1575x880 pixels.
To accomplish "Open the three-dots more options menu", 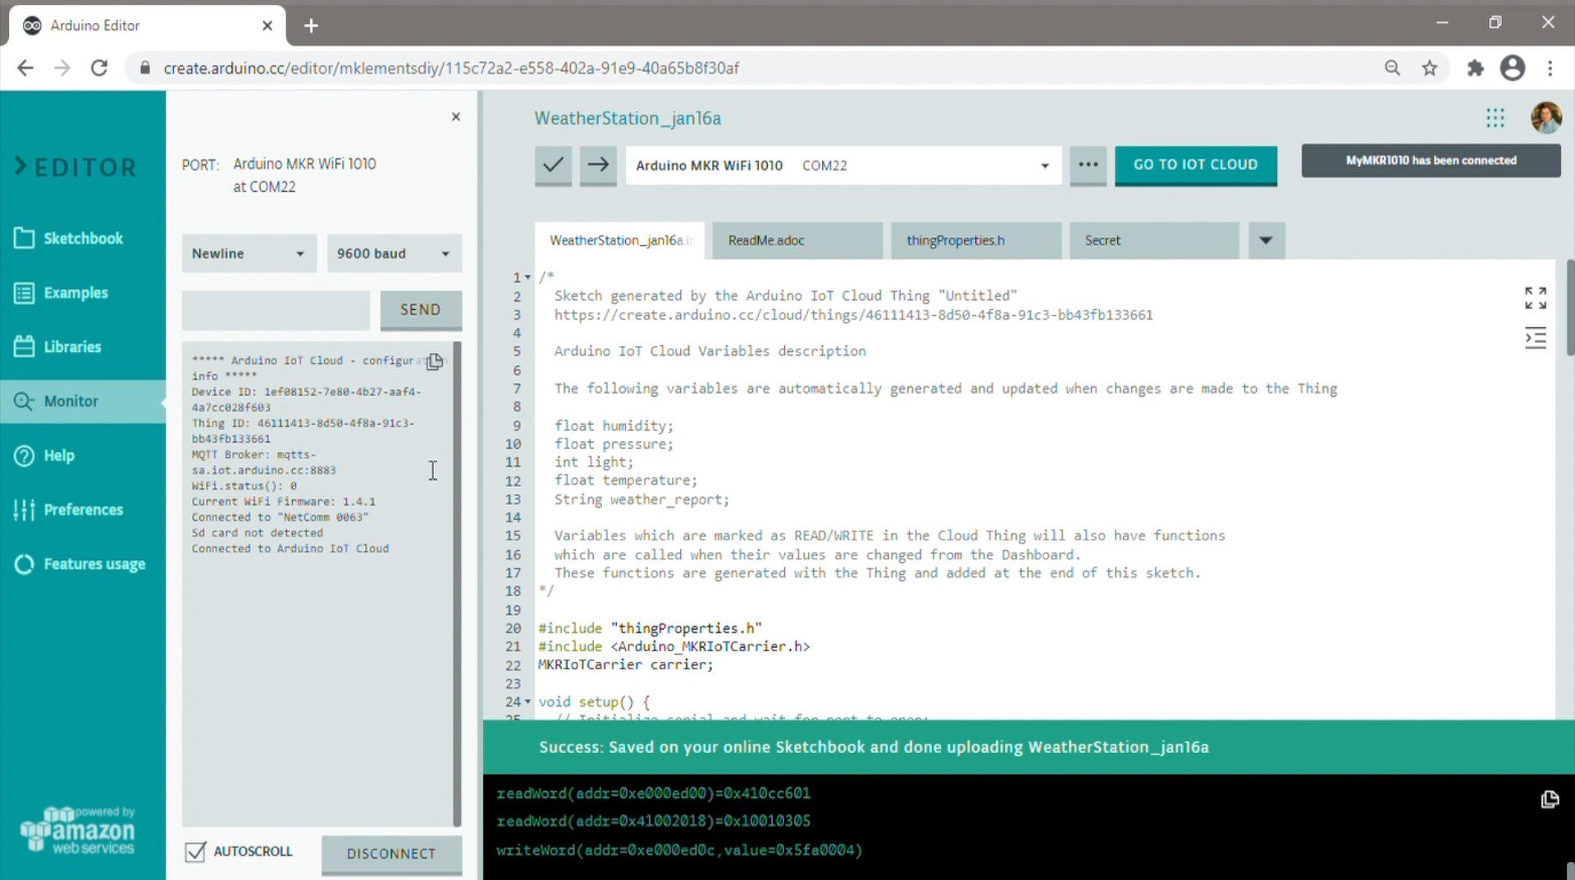I will [1088, 165].
